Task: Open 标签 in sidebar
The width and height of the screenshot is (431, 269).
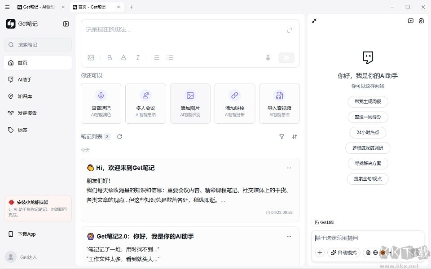Action: tap(38, 130)
